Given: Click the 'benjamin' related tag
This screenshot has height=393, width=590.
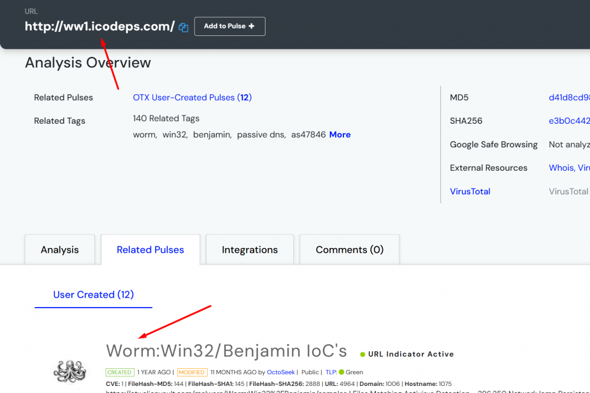Looking at the screenshot, I should pyautogui.click(x=211, y=134).
